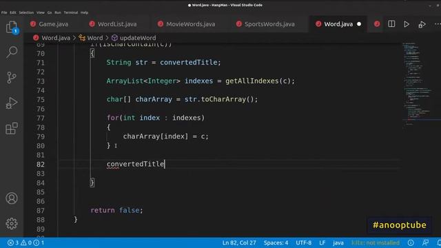Image resolution: width=441 pixels, height=248 pixels.
Task: Click line number 82 in gutter
Action: click(x=41, y=164)
